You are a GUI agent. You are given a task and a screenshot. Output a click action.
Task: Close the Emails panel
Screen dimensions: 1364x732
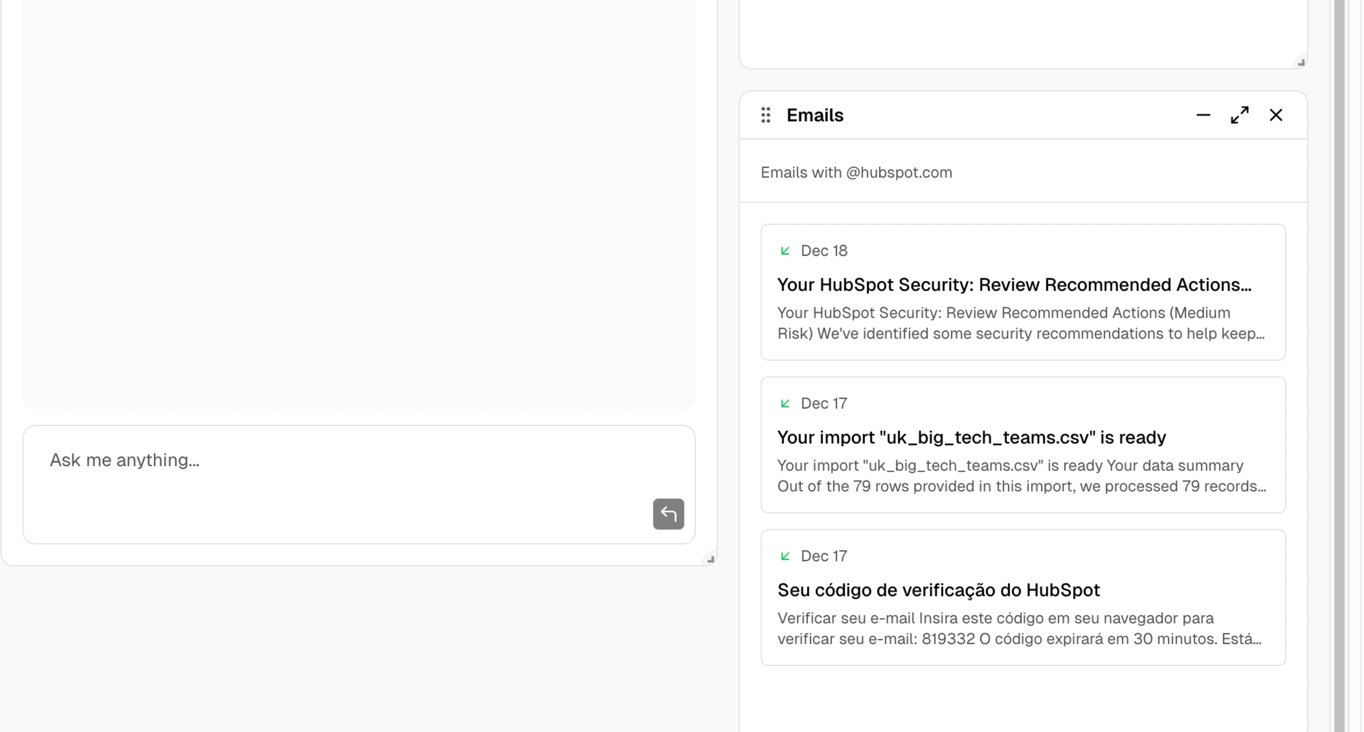1276,115
